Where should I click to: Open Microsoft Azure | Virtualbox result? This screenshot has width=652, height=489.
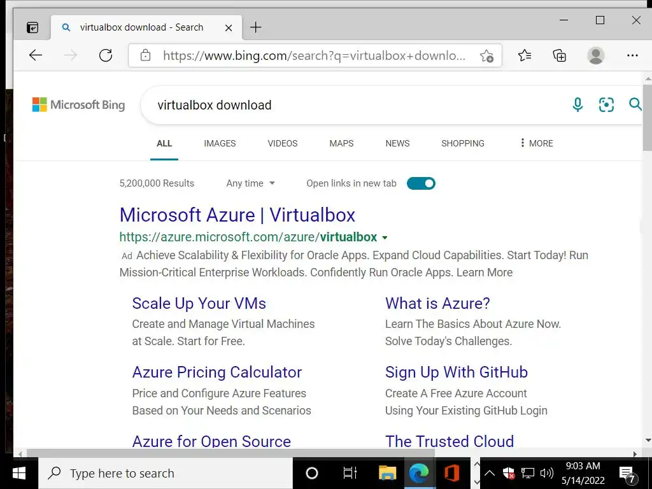tap(237, 215)
